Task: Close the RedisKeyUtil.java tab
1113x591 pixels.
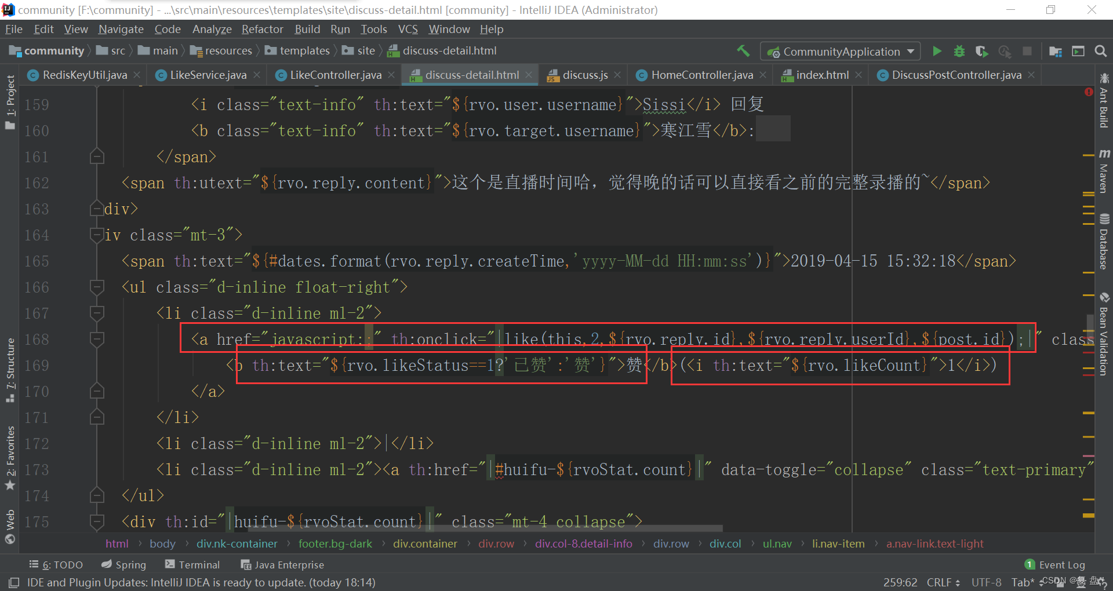Action: click(x=137, y=75)
